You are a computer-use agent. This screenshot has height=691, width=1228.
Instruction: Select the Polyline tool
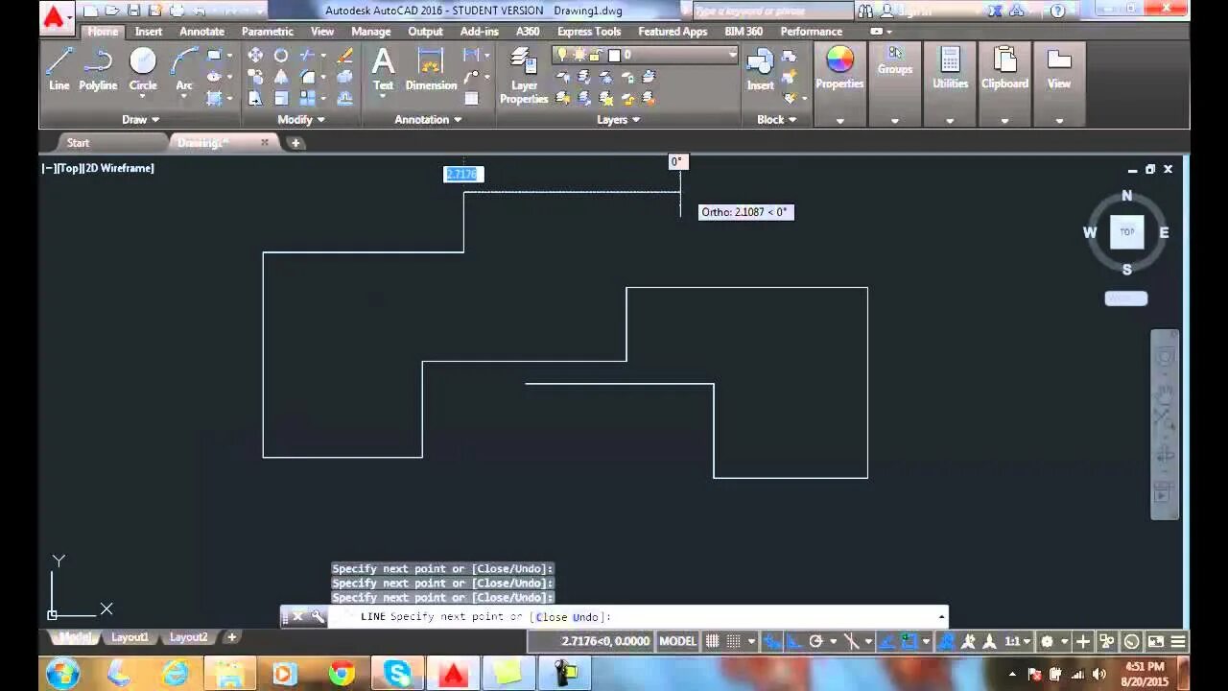(x=98, y=69)
